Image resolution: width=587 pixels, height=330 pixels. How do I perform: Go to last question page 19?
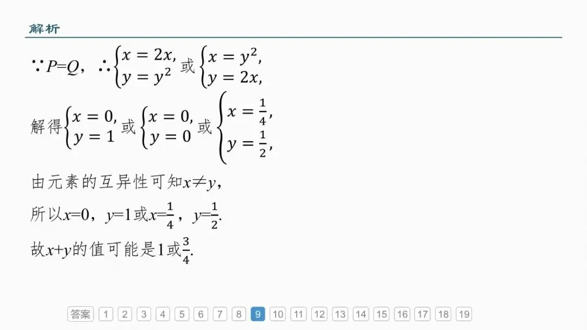click(x=464, y=314)
